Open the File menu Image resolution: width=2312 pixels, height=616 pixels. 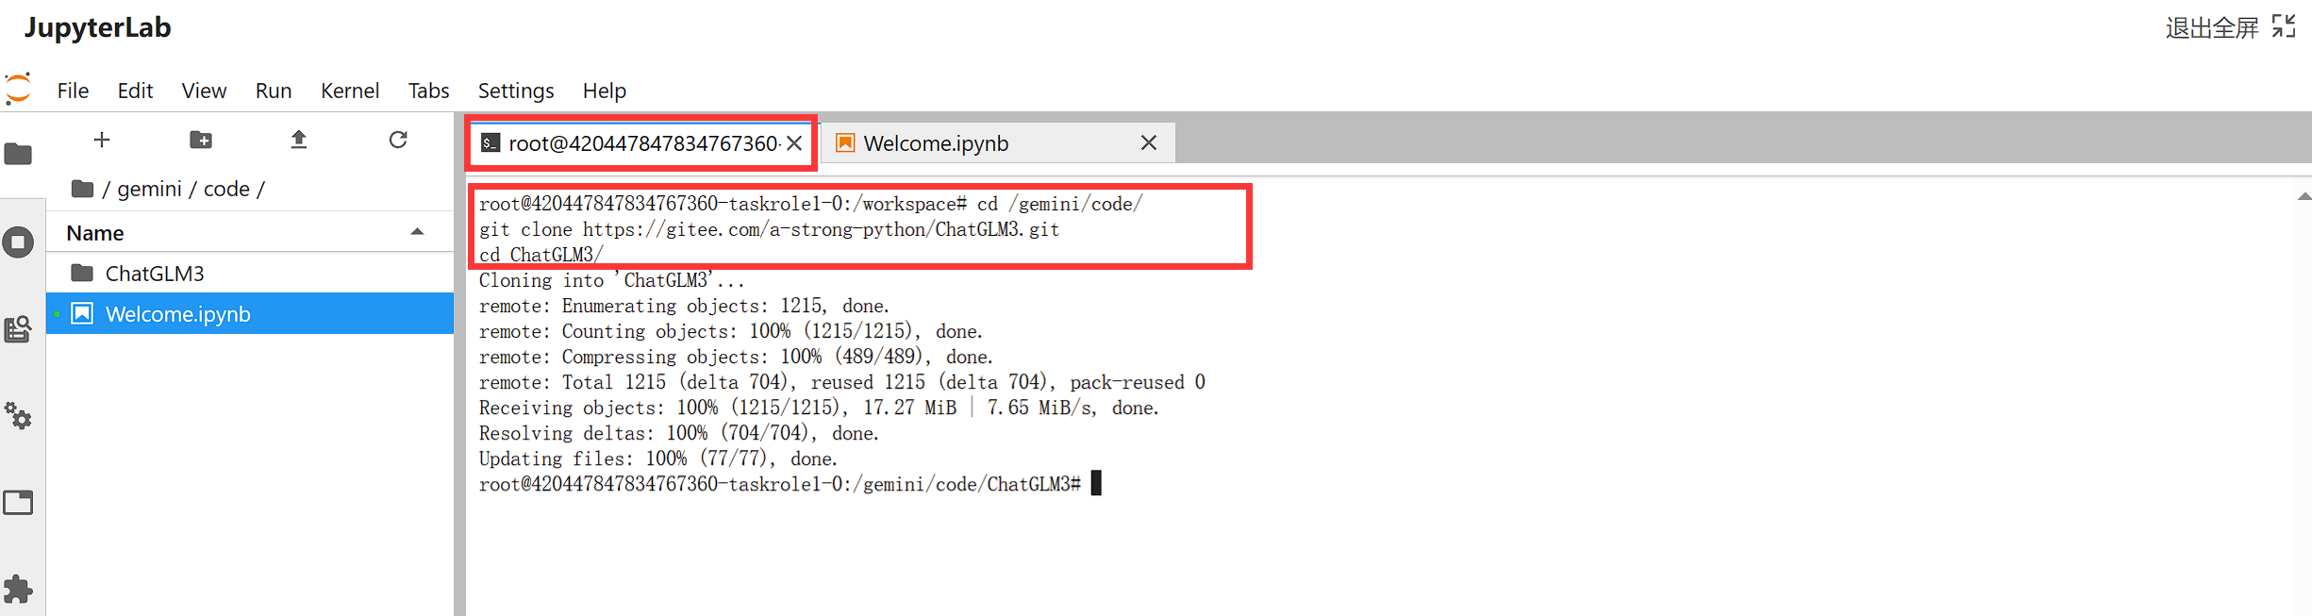73,91
